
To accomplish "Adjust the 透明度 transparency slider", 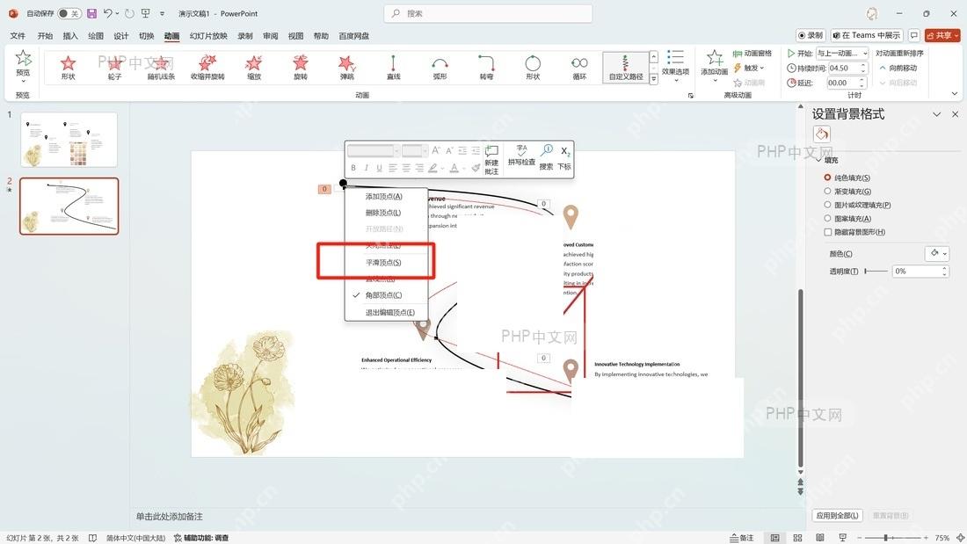I will 876,271.
